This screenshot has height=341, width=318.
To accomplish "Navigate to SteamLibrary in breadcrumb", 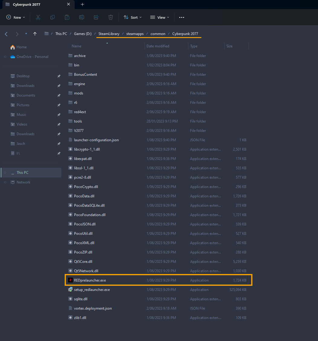I will tap(109, 34).
